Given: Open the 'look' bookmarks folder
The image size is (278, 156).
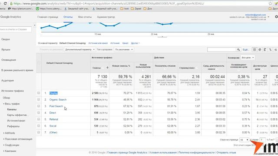Looking at the screenshot, I should (125, 9).
